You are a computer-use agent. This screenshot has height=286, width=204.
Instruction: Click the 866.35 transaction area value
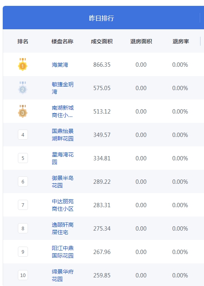(x=102, y=64)
